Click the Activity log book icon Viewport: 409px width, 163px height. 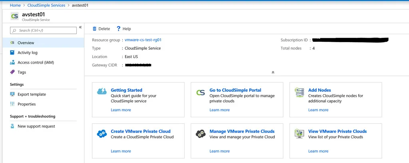tap(12, 52)
